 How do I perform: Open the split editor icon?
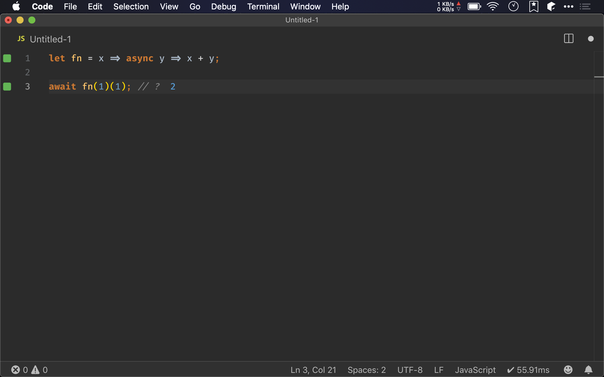(568, 39)
